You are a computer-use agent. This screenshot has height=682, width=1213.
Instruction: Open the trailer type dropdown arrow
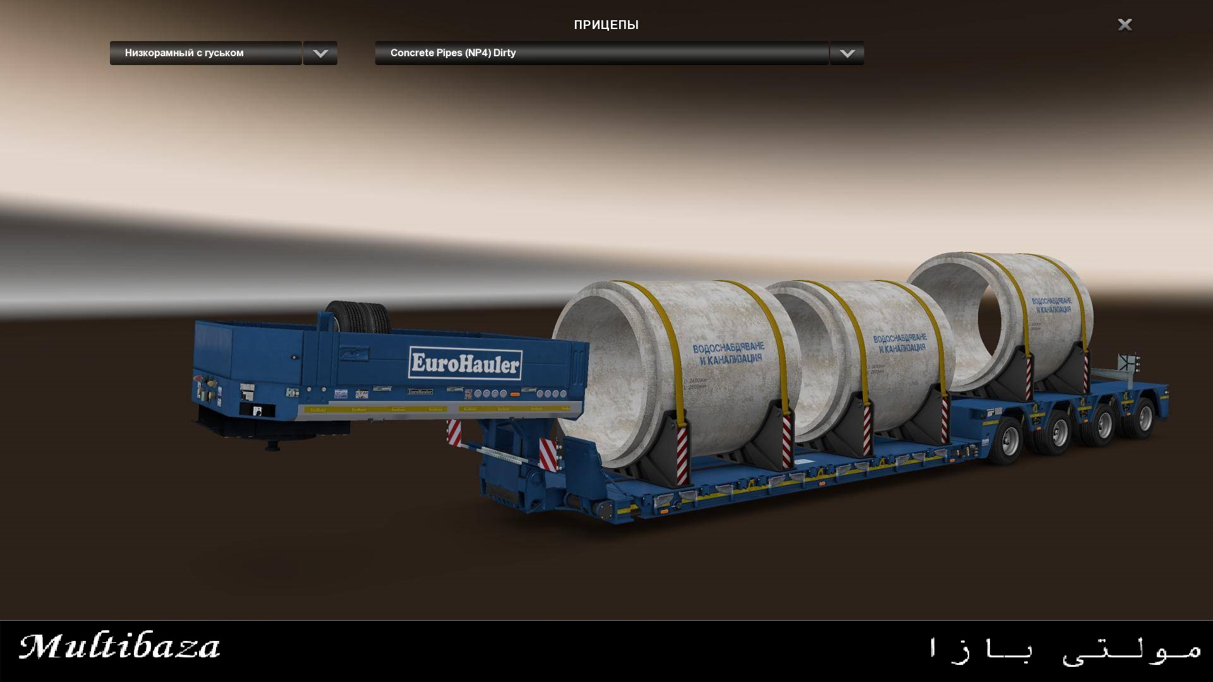click(x=320, y=54)
